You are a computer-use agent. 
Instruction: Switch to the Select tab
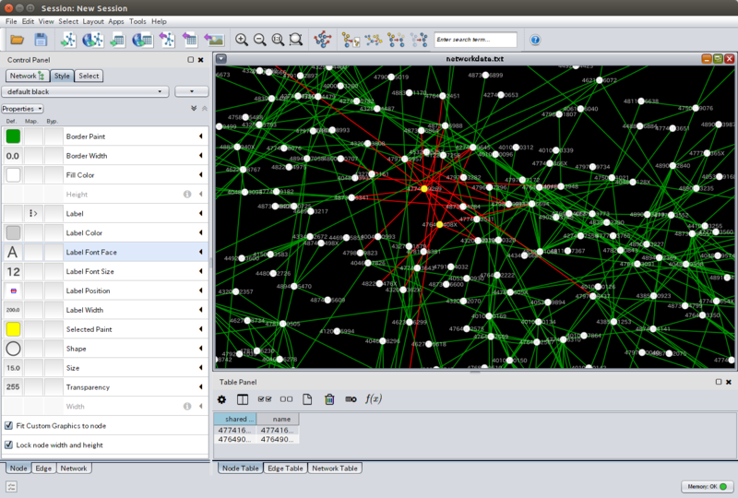click(89, 76)
